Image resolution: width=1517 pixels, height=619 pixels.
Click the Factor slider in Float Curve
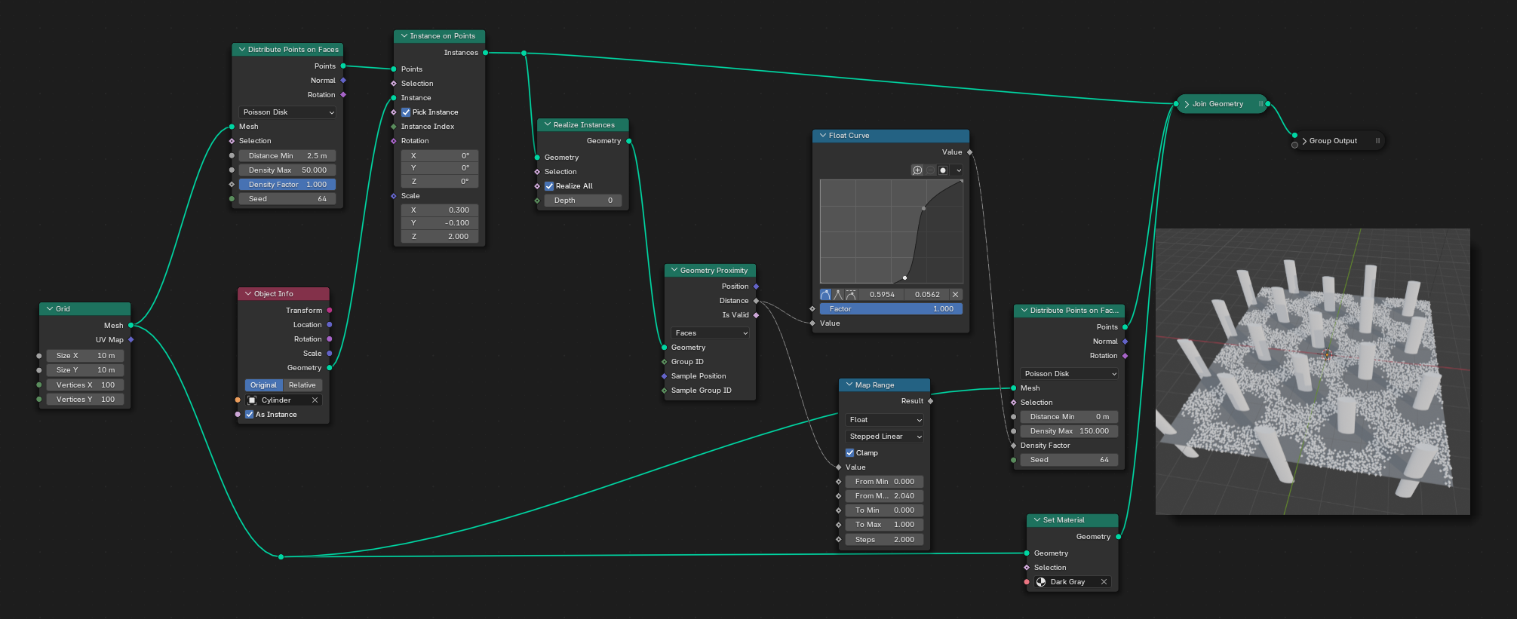pyautogui.click(x=891, y=309)
